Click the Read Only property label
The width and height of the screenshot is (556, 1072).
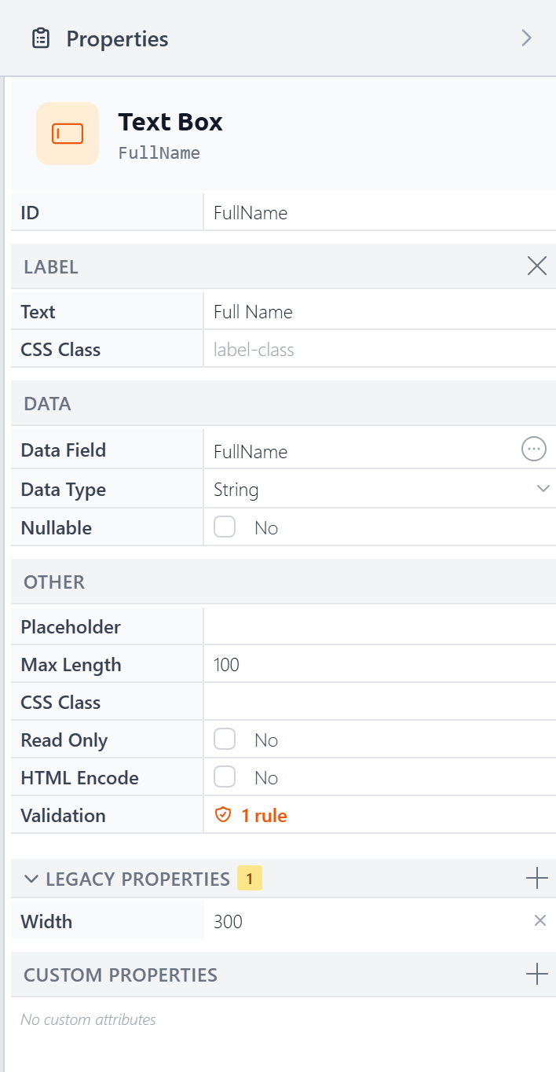pyautogui.click(x=64, y=740)
